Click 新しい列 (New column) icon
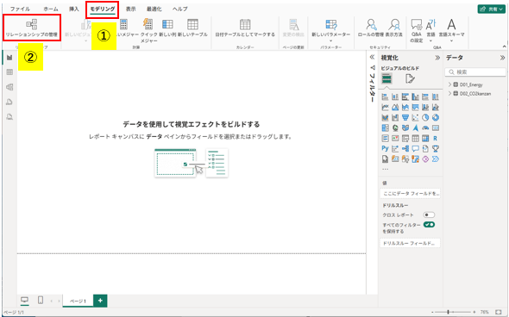This screenshot has height=317, width=509. (x=167, y=24)
